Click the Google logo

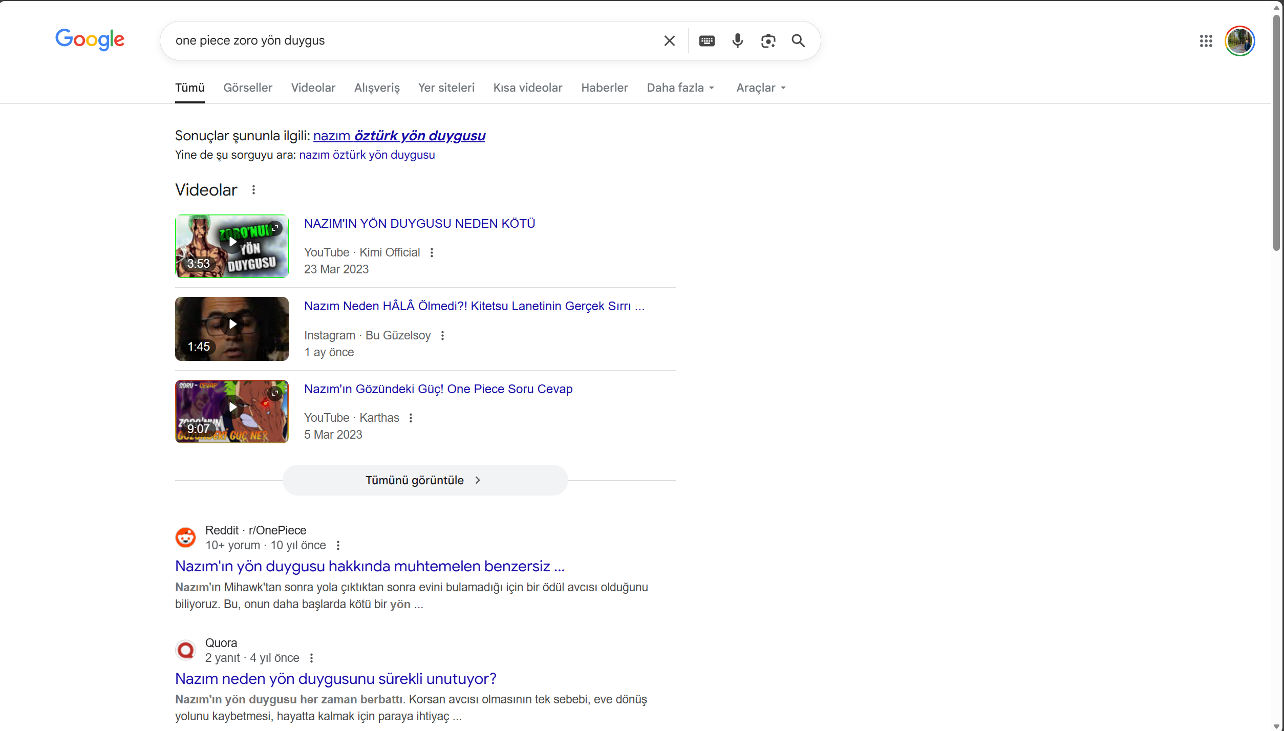point(90,39)
